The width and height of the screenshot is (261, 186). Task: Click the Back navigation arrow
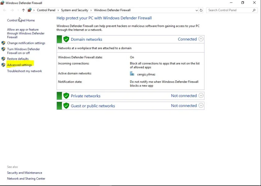(5, 10)
